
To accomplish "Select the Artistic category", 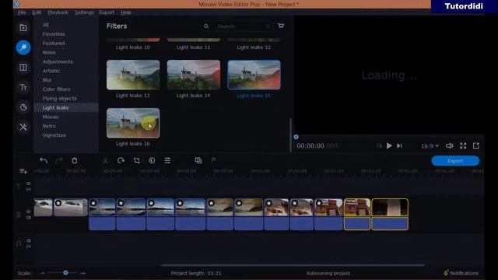I will click(x=51, y=71).
